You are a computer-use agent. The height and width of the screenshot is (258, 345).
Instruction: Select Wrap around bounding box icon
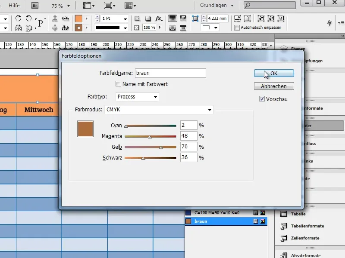(x=183, y=18)
